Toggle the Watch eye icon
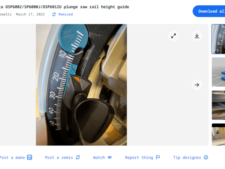The height and width of the screenshot is (169, 225). pyautogui.click(x=109, y=157)
